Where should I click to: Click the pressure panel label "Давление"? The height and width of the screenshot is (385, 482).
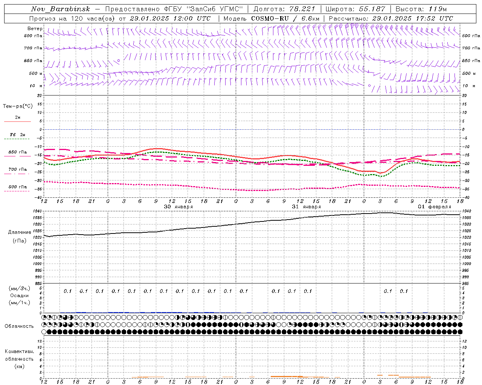[20, 232]
